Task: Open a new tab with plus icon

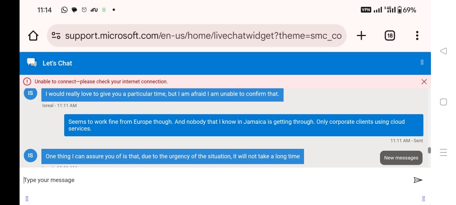Action: pyautogui.click(x=361, y=36)
